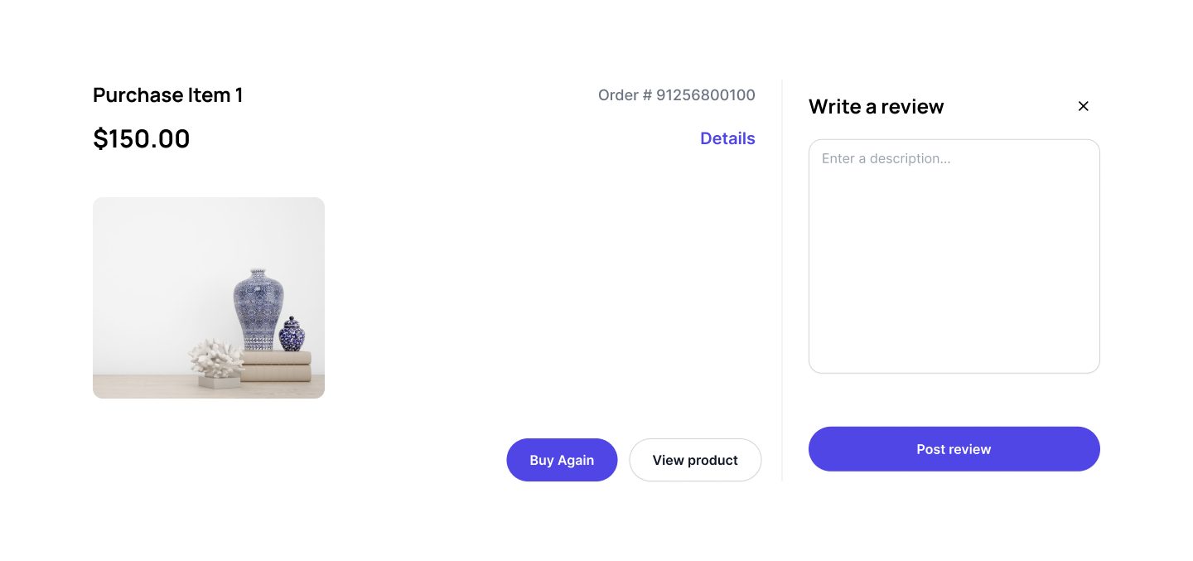
Task: Click the order number 91256800100
Action: click(x=706, y=95)
